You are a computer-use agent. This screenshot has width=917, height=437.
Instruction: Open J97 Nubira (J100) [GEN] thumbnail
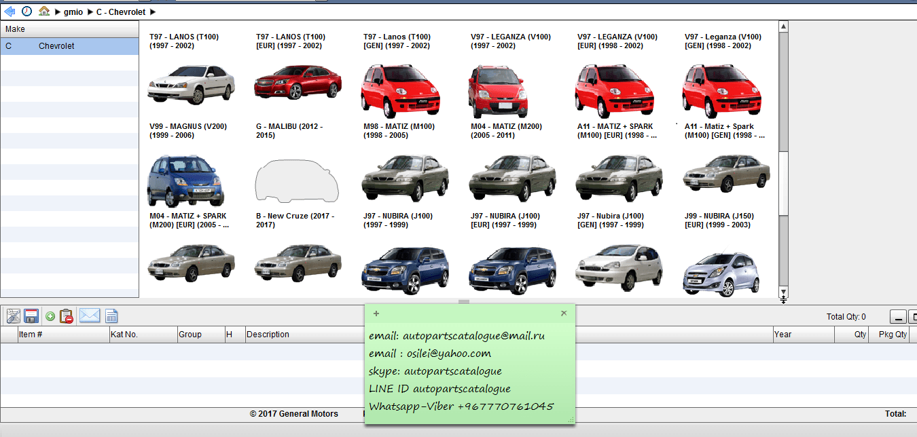pyautogui.click(x=619, y=178)
